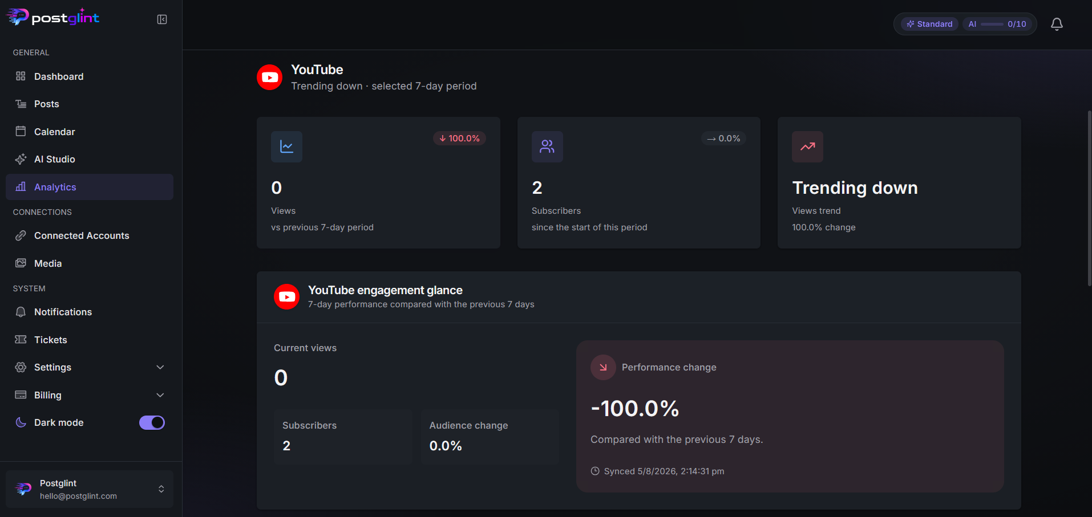Click the -100.0% performance value
The width and height of the screenshot is (1092, 517).
(x=635, y=409)
